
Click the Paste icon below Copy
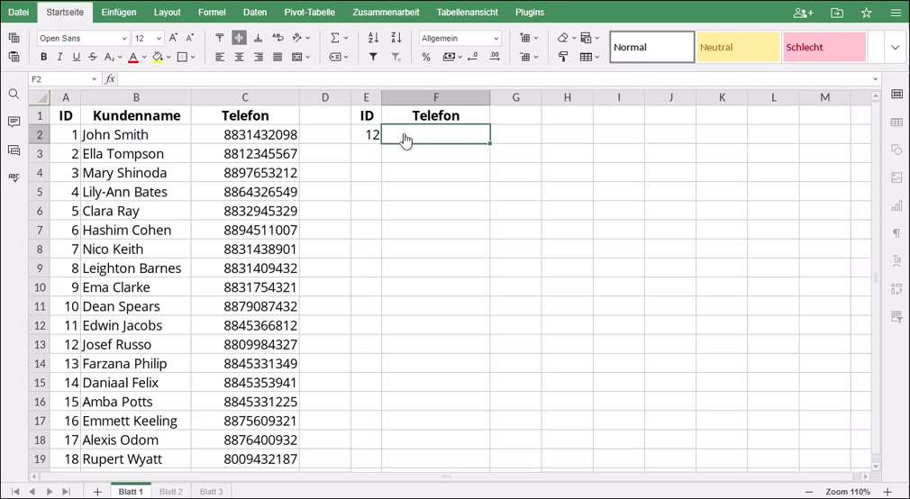point(14,57)
